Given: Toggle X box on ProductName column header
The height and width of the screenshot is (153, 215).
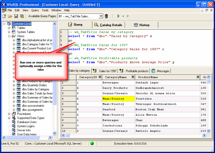Looking at the screenshot, I should coord(198,77).
